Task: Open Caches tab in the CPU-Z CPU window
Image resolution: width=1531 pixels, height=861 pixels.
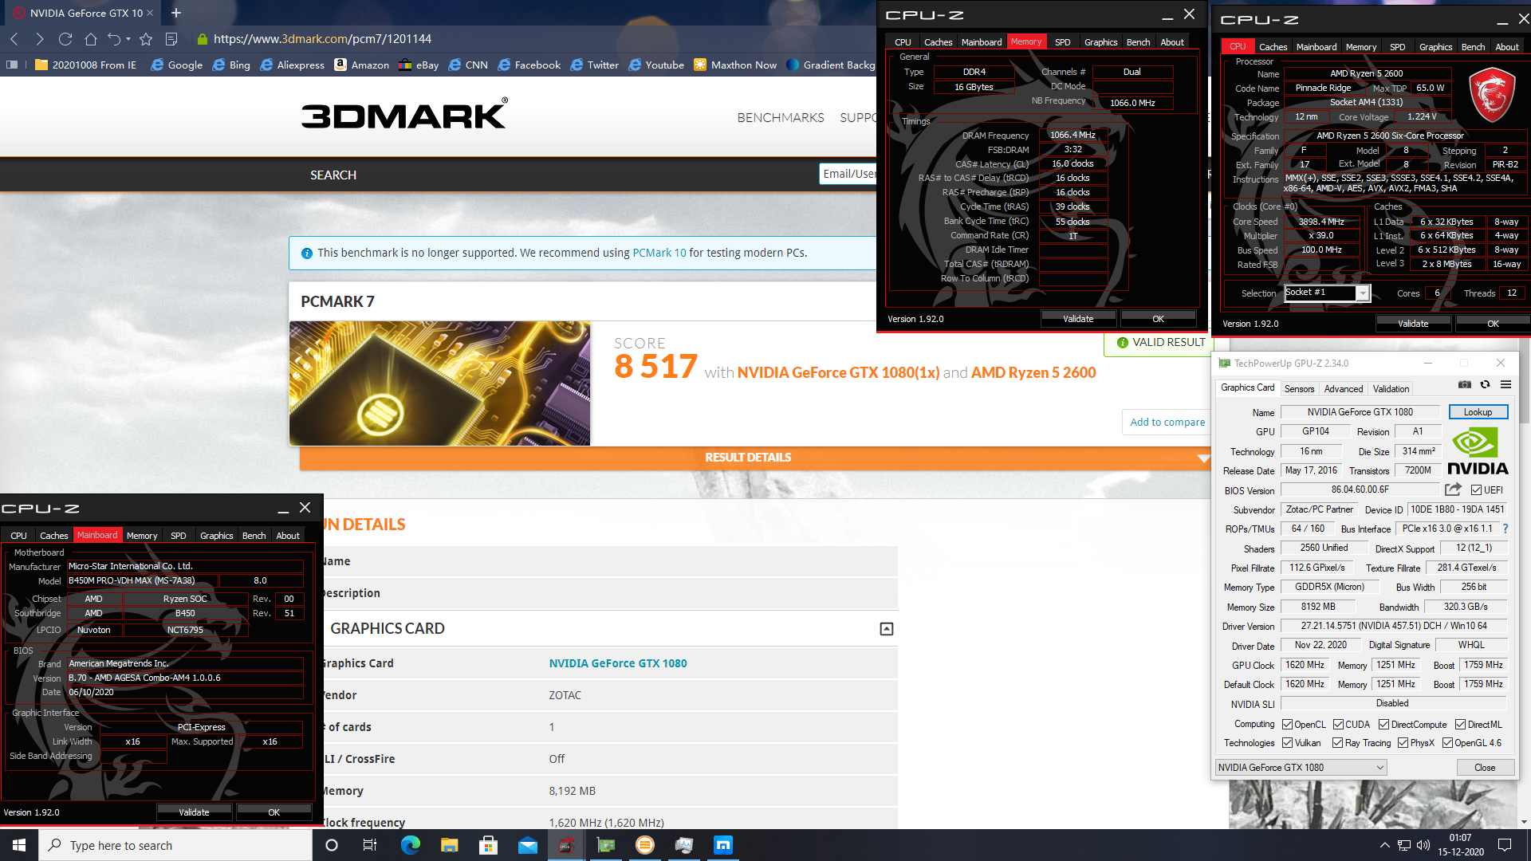Action: point(1273,47)
